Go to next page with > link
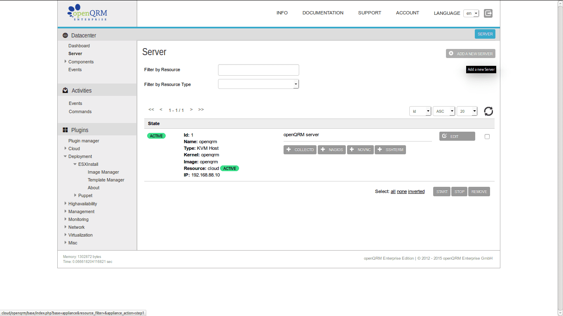The height and width of the screenshot is (316, 563). tap(191, 109)
